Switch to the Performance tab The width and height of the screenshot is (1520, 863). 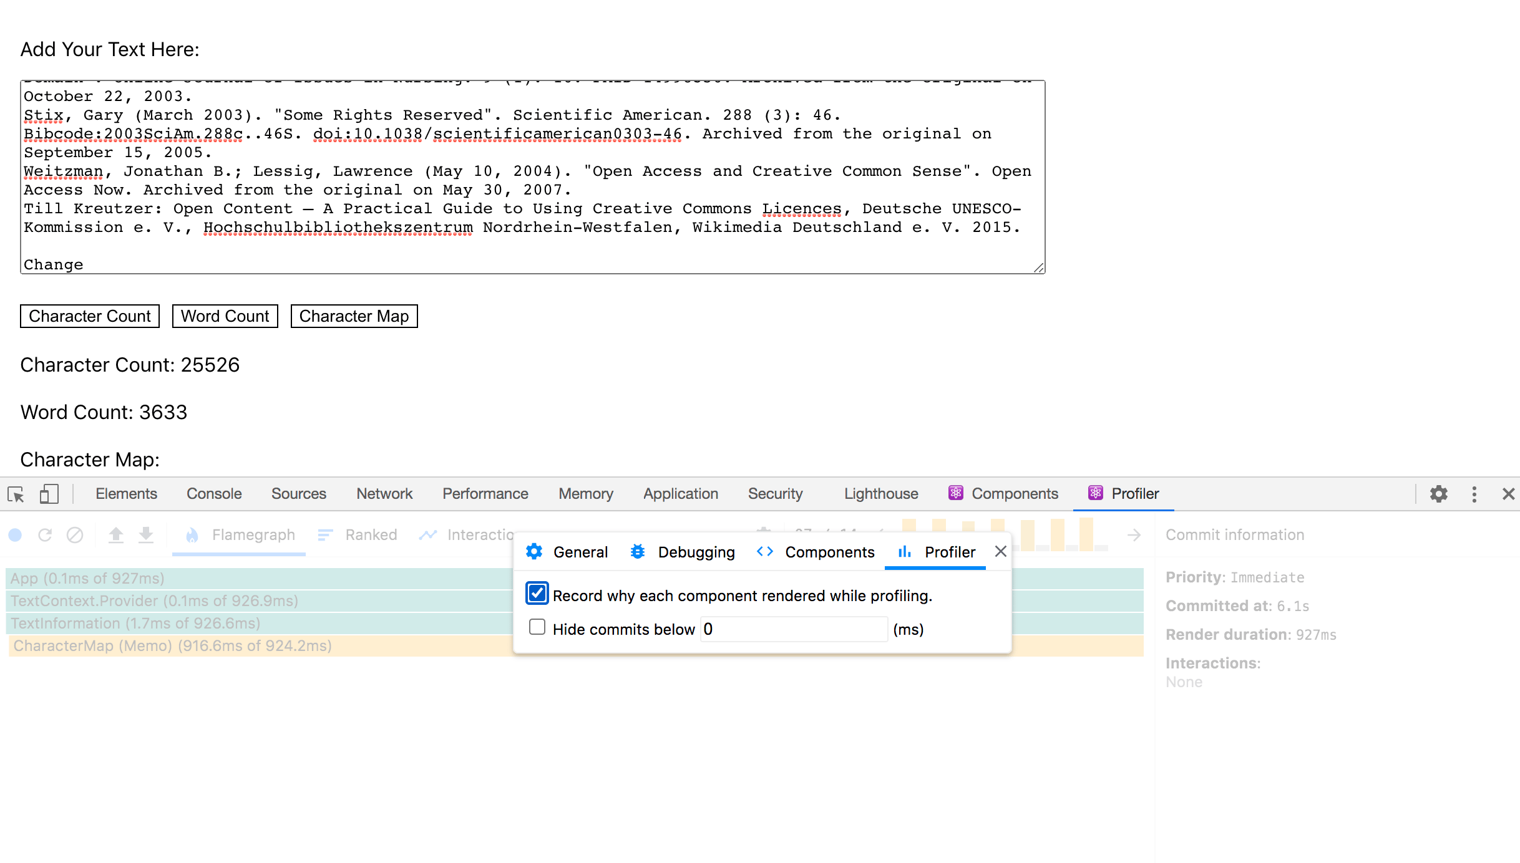[x=485, y=494]
